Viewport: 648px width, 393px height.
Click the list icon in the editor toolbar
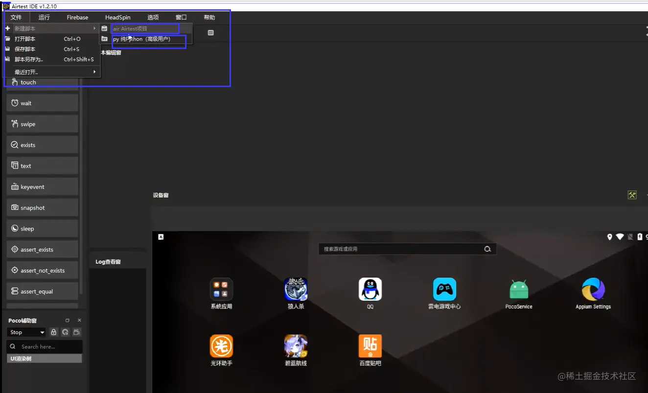coord(210,33)
